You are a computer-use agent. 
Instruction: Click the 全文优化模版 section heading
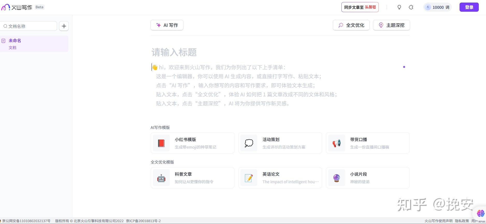(x=162, y=162)
